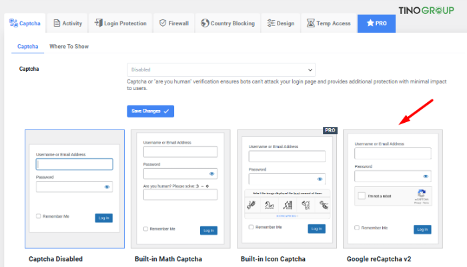The image size is (467, 267).
Task: Click the Firewall shield icon
Action: 163,23
